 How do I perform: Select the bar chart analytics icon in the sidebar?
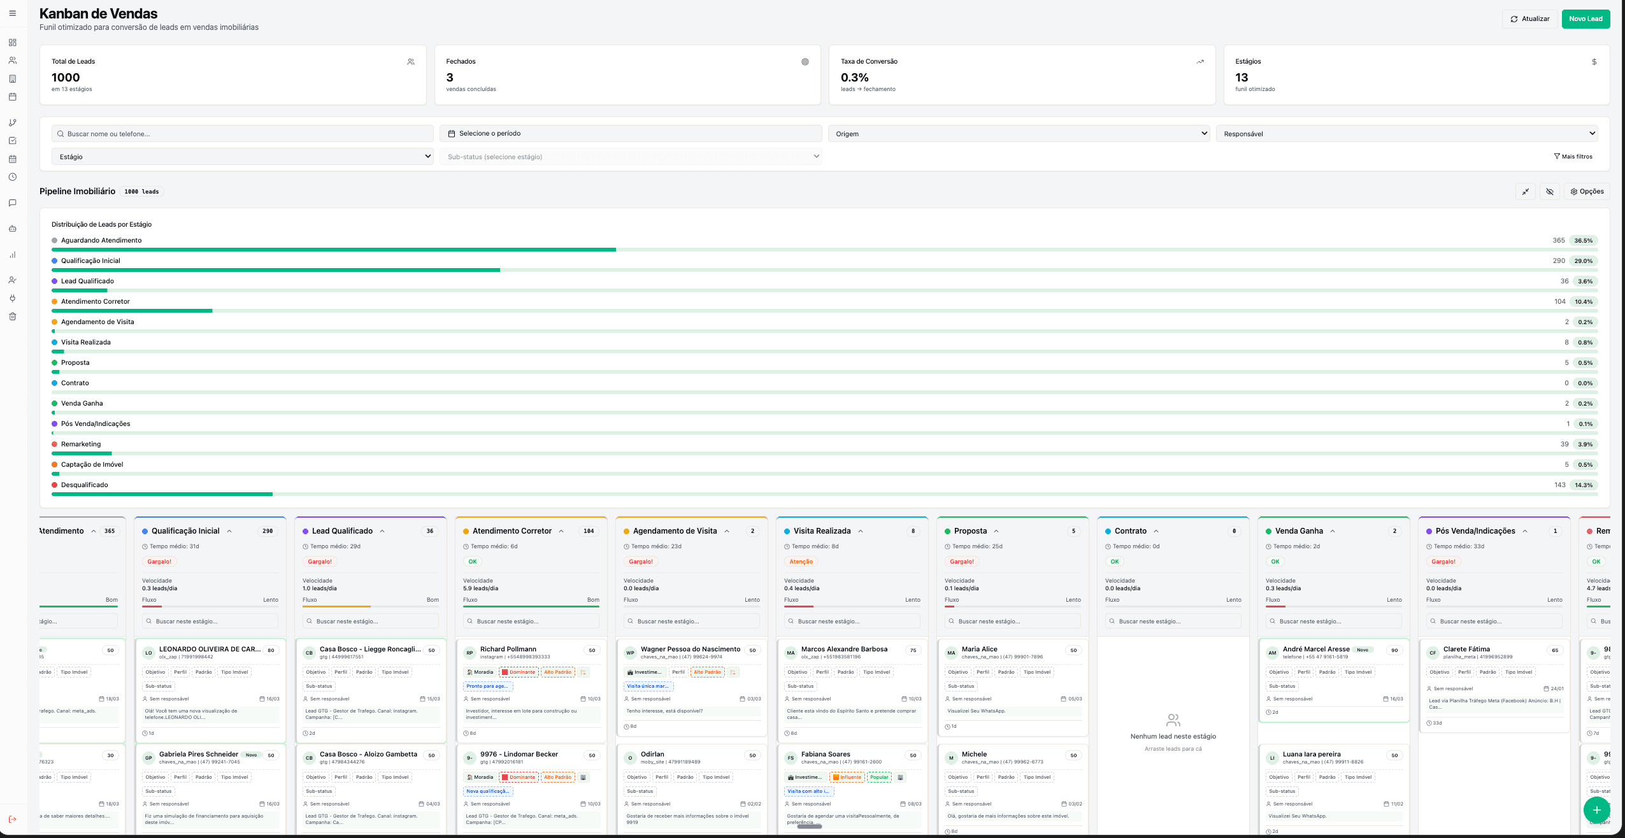(12, 254)
